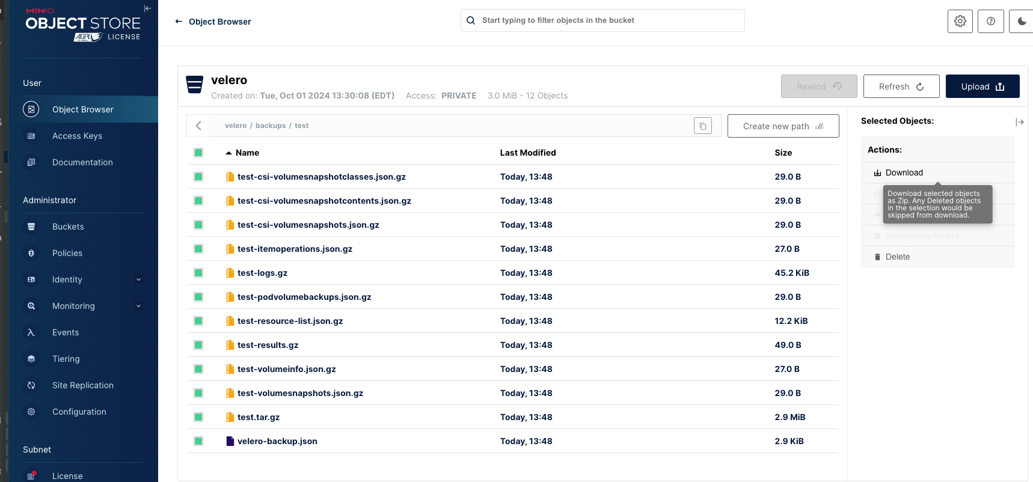Collapse the sidebar with the top arrow icon
The height and width of the screenshot is (482, 1033).
click(147, 8)
